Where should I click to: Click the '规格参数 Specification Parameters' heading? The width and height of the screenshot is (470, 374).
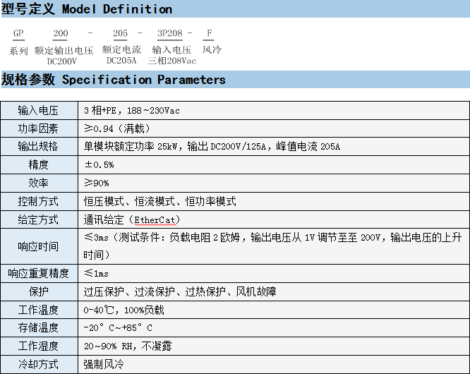pyautogui.click(x=114, y=80)
